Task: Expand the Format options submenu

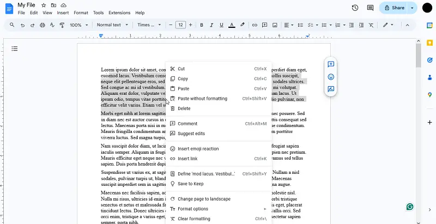Action: click(219, 209)
